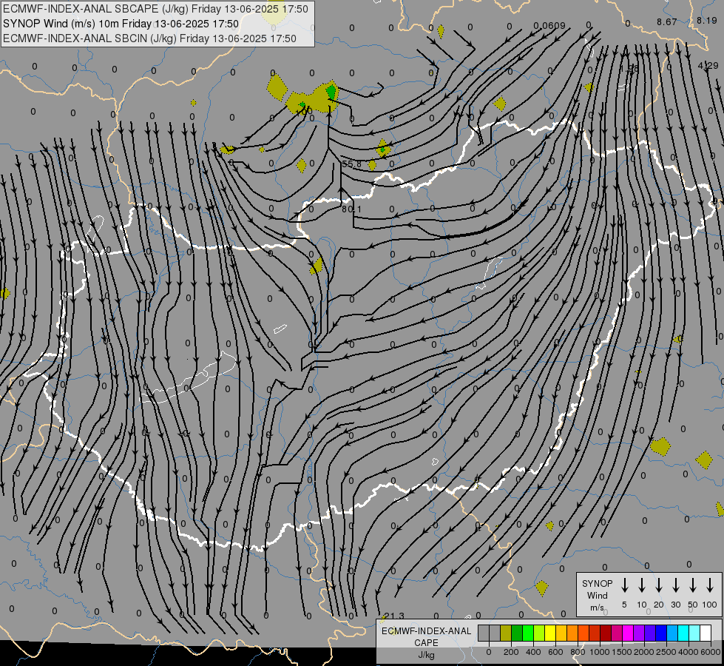Click the 0.0609 value on the map

[x=549, y=25]
